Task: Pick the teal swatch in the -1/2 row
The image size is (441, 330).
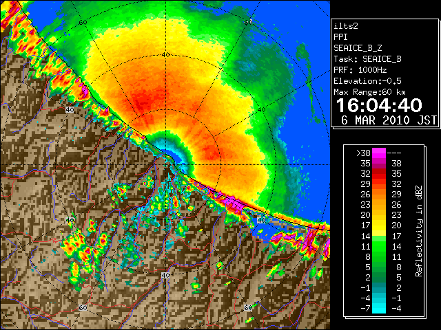Action: [379, 287]
